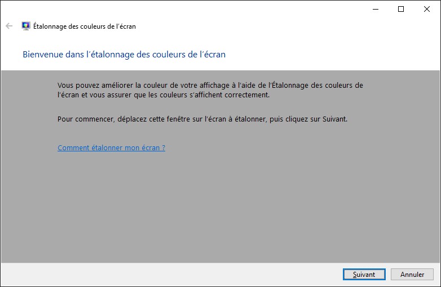Viewport: 441px width, 287px height.
Task: Click the line starting 'Vous pouvez améliorer'
Action: (x=210, y=85)
